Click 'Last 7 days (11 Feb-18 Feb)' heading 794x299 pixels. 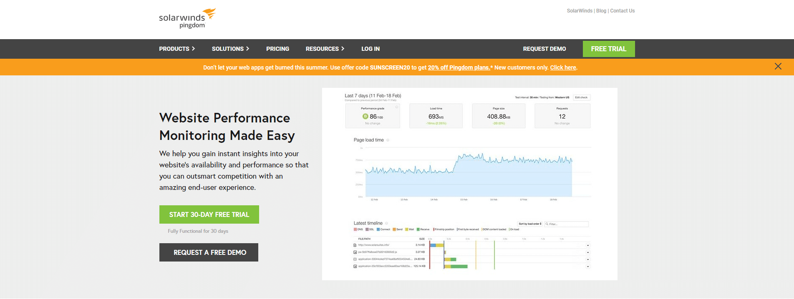click(x=373, y=96)
